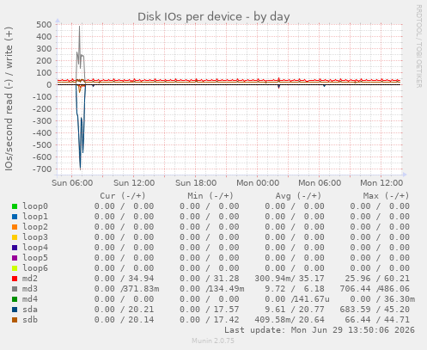The width and height of the screenshot is (427, 350).
Task: Click the graph title 'Disk IOs per device - by day'
Action: pyautogui.click(x=214, y=16)
